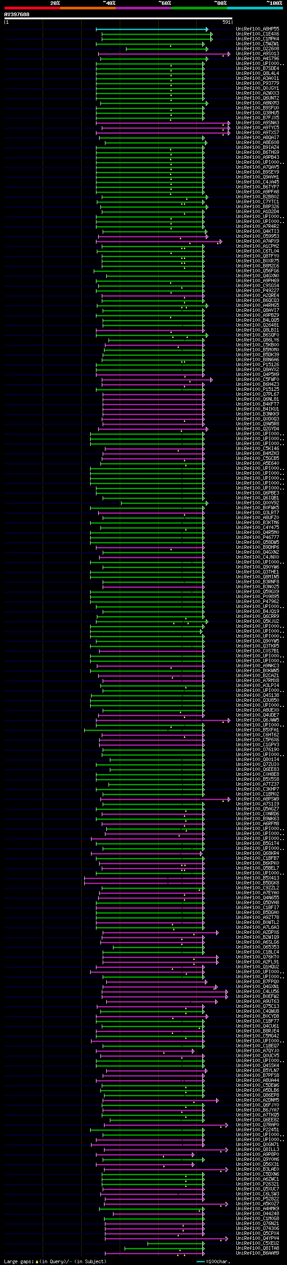The width and height of the screenshot is (287, 1265).
Task: Click the UniRef100_C6HT62 entry
Action: click(257, 735)
